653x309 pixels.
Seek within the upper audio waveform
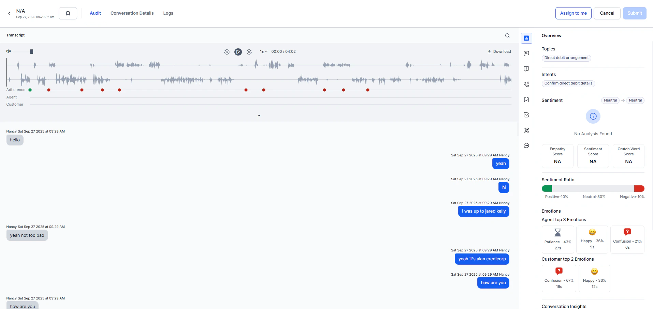pos(259,65)
